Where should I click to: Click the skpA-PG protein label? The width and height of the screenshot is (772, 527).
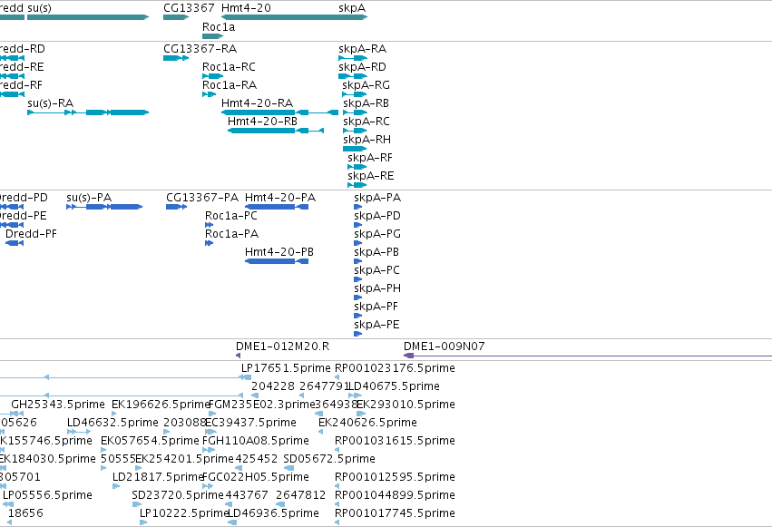(377, 234)
